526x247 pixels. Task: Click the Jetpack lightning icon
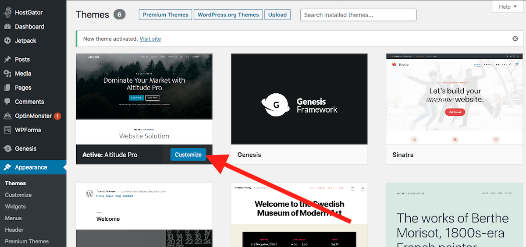tap(7, 41)
